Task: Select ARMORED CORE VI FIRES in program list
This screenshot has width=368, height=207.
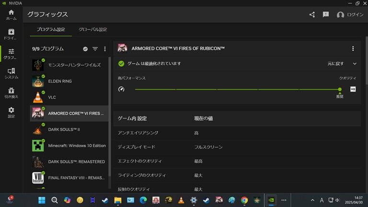Action: 69,114
